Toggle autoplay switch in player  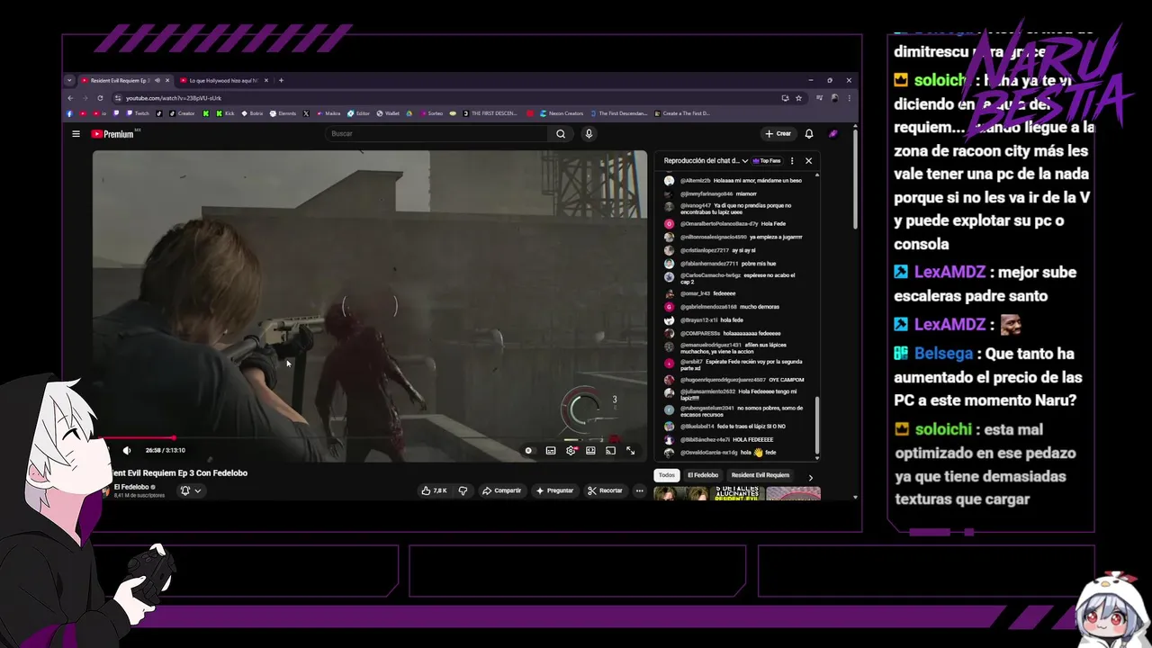pos(529,450)
